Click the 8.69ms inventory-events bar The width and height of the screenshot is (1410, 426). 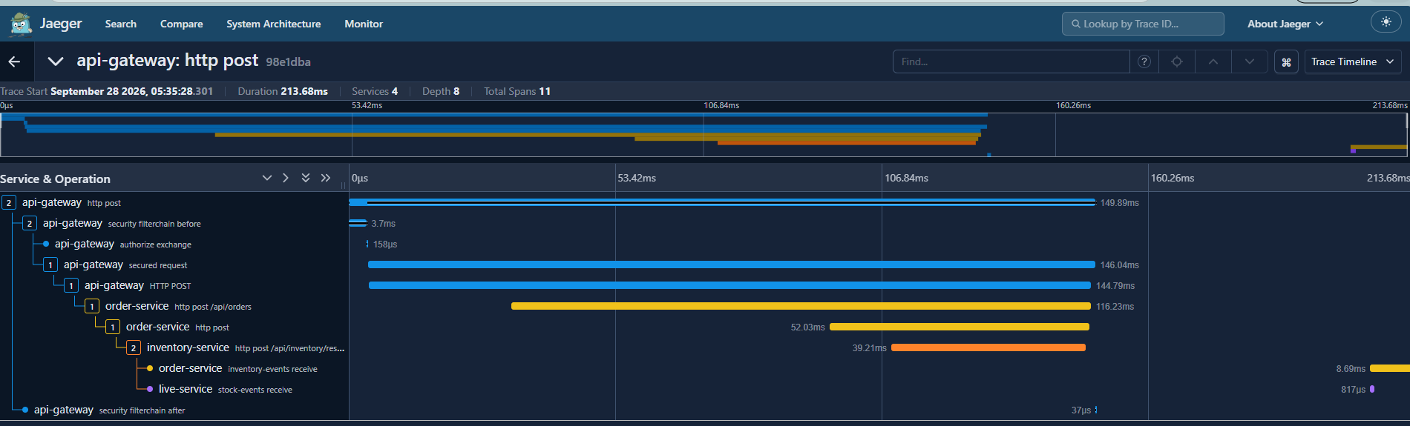[1390, 368]
